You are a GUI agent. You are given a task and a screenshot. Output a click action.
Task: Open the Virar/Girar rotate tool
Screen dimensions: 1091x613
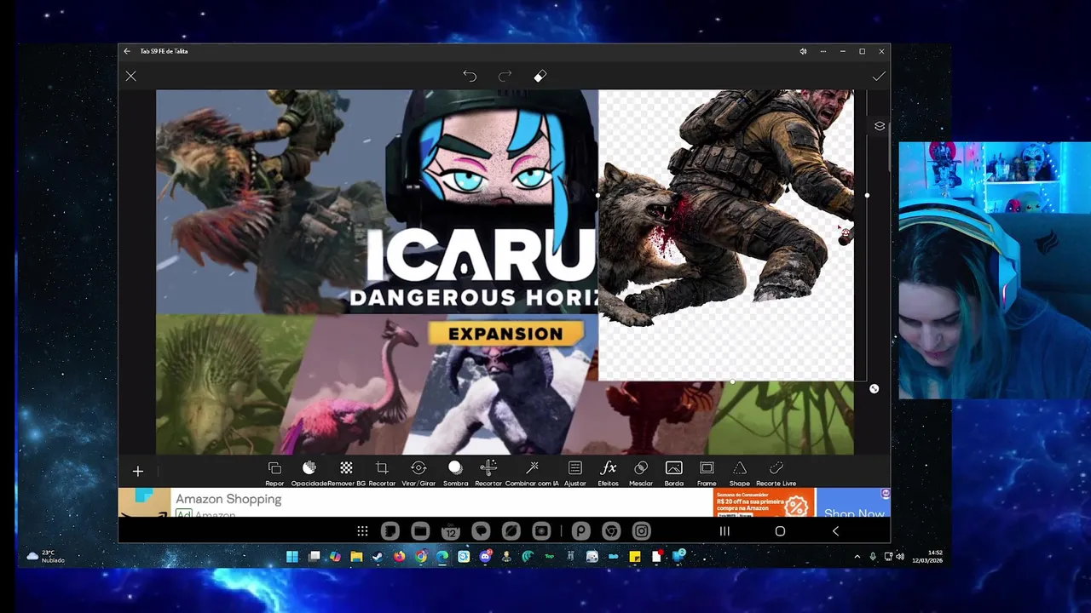pyautogui.click(x=419, y=473)
